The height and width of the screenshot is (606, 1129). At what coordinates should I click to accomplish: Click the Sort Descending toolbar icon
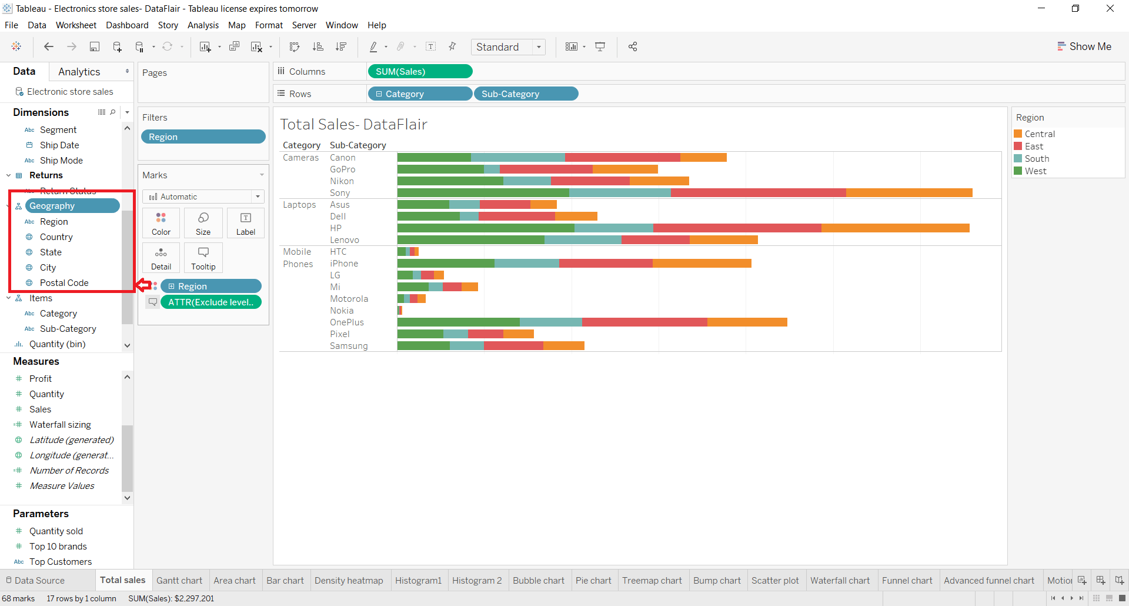(x=341, y=46)
